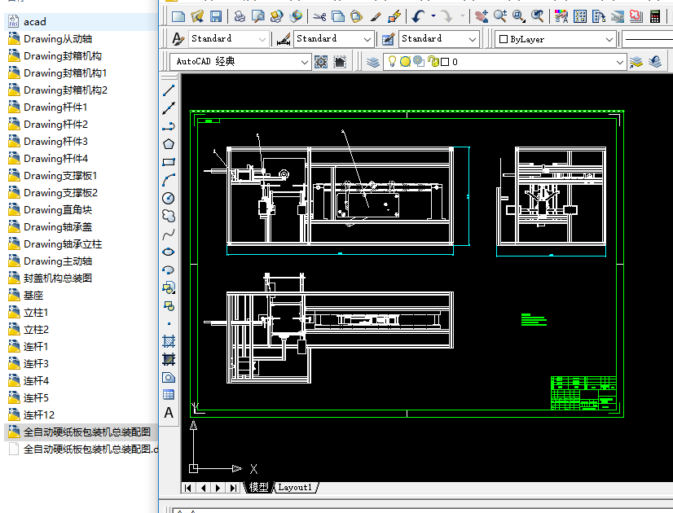Activate the Hatch tool

click(169, 341)
